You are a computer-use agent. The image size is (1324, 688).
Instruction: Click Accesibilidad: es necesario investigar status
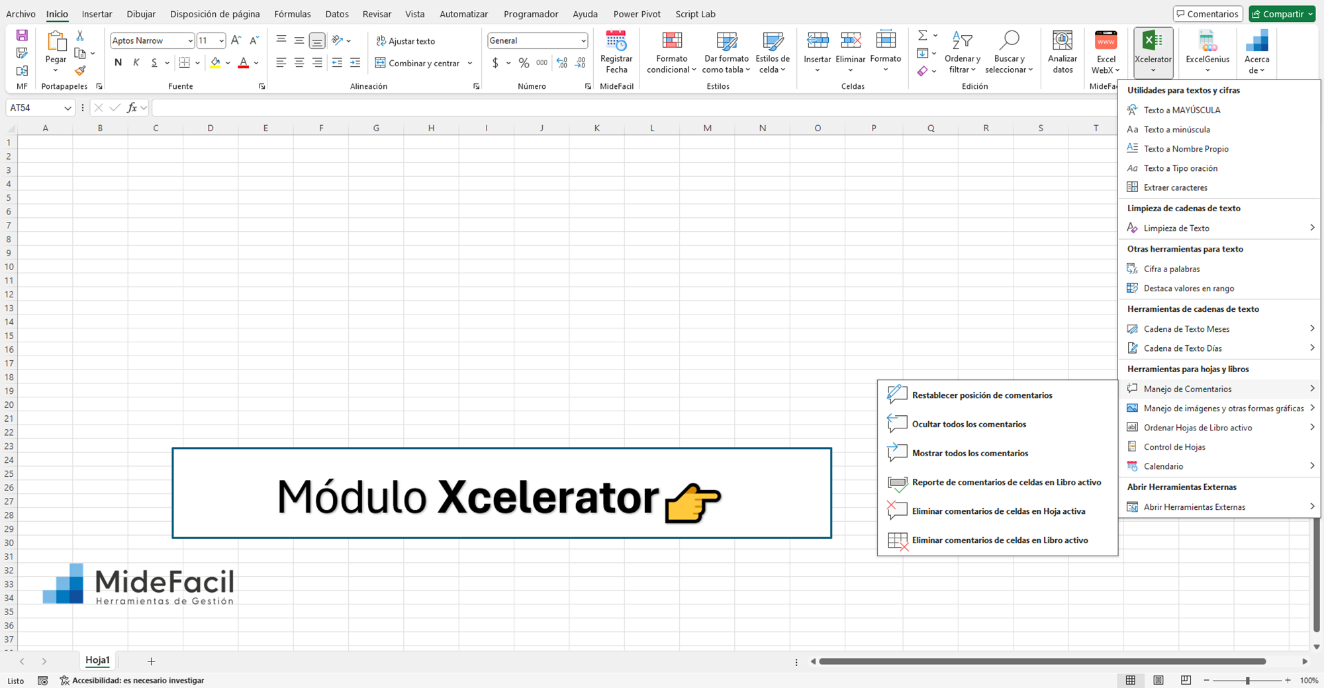[x=132, y=680]
